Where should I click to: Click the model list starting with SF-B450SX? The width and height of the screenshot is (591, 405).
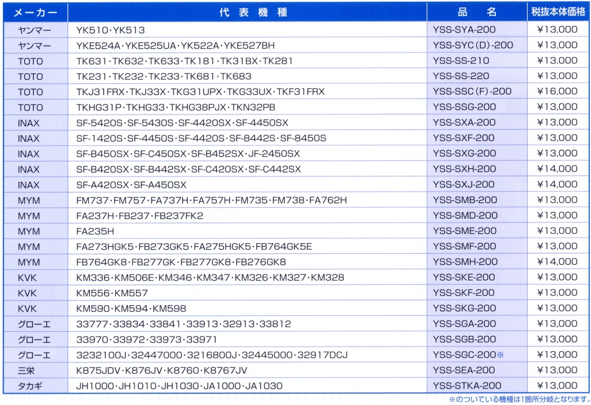[x=188, y=153]
